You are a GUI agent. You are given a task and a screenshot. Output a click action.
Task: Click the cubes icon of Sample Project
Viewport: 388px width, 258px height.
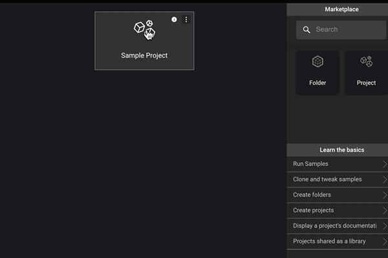[x=144, y=28]
